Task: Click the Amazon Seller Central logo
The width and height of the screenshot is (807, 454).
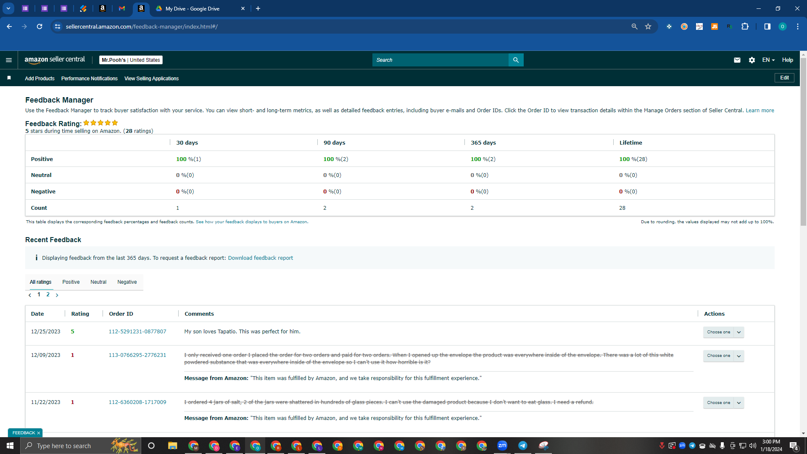Action: pyautogui.click(x=55, y=60)
